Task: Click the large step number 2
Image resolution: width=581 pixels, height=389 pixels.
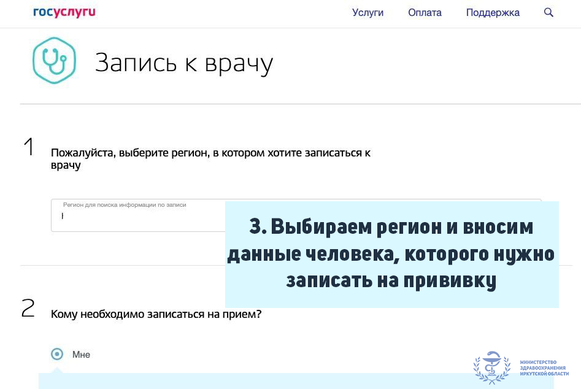Action: pyautogui.click(x=28, y=309)
